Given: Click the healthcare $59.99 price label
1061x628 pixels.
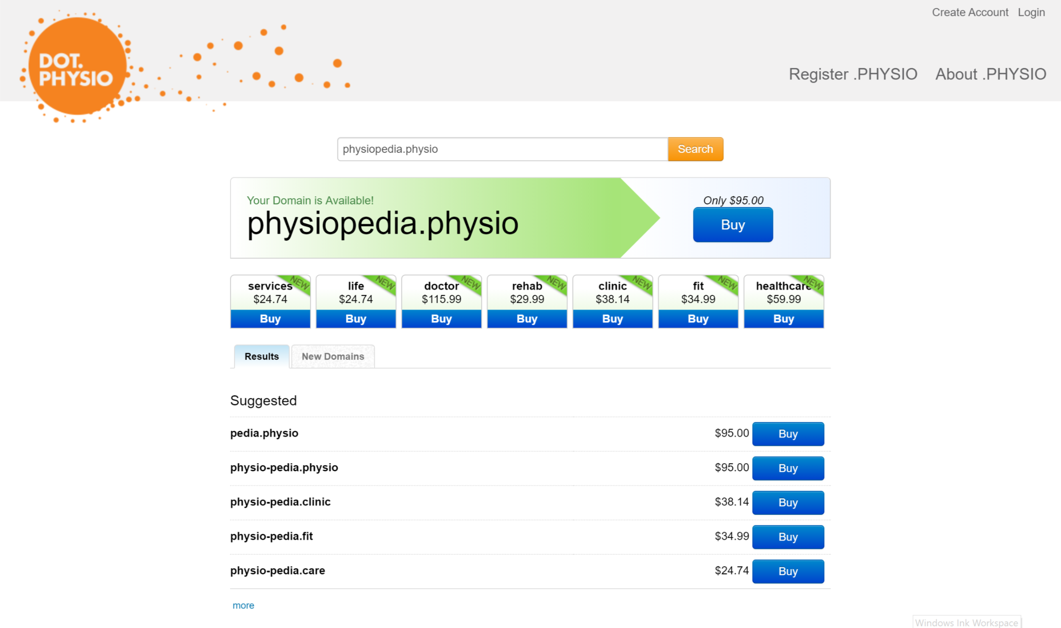Looking at the screenshot, I should 784,299.
